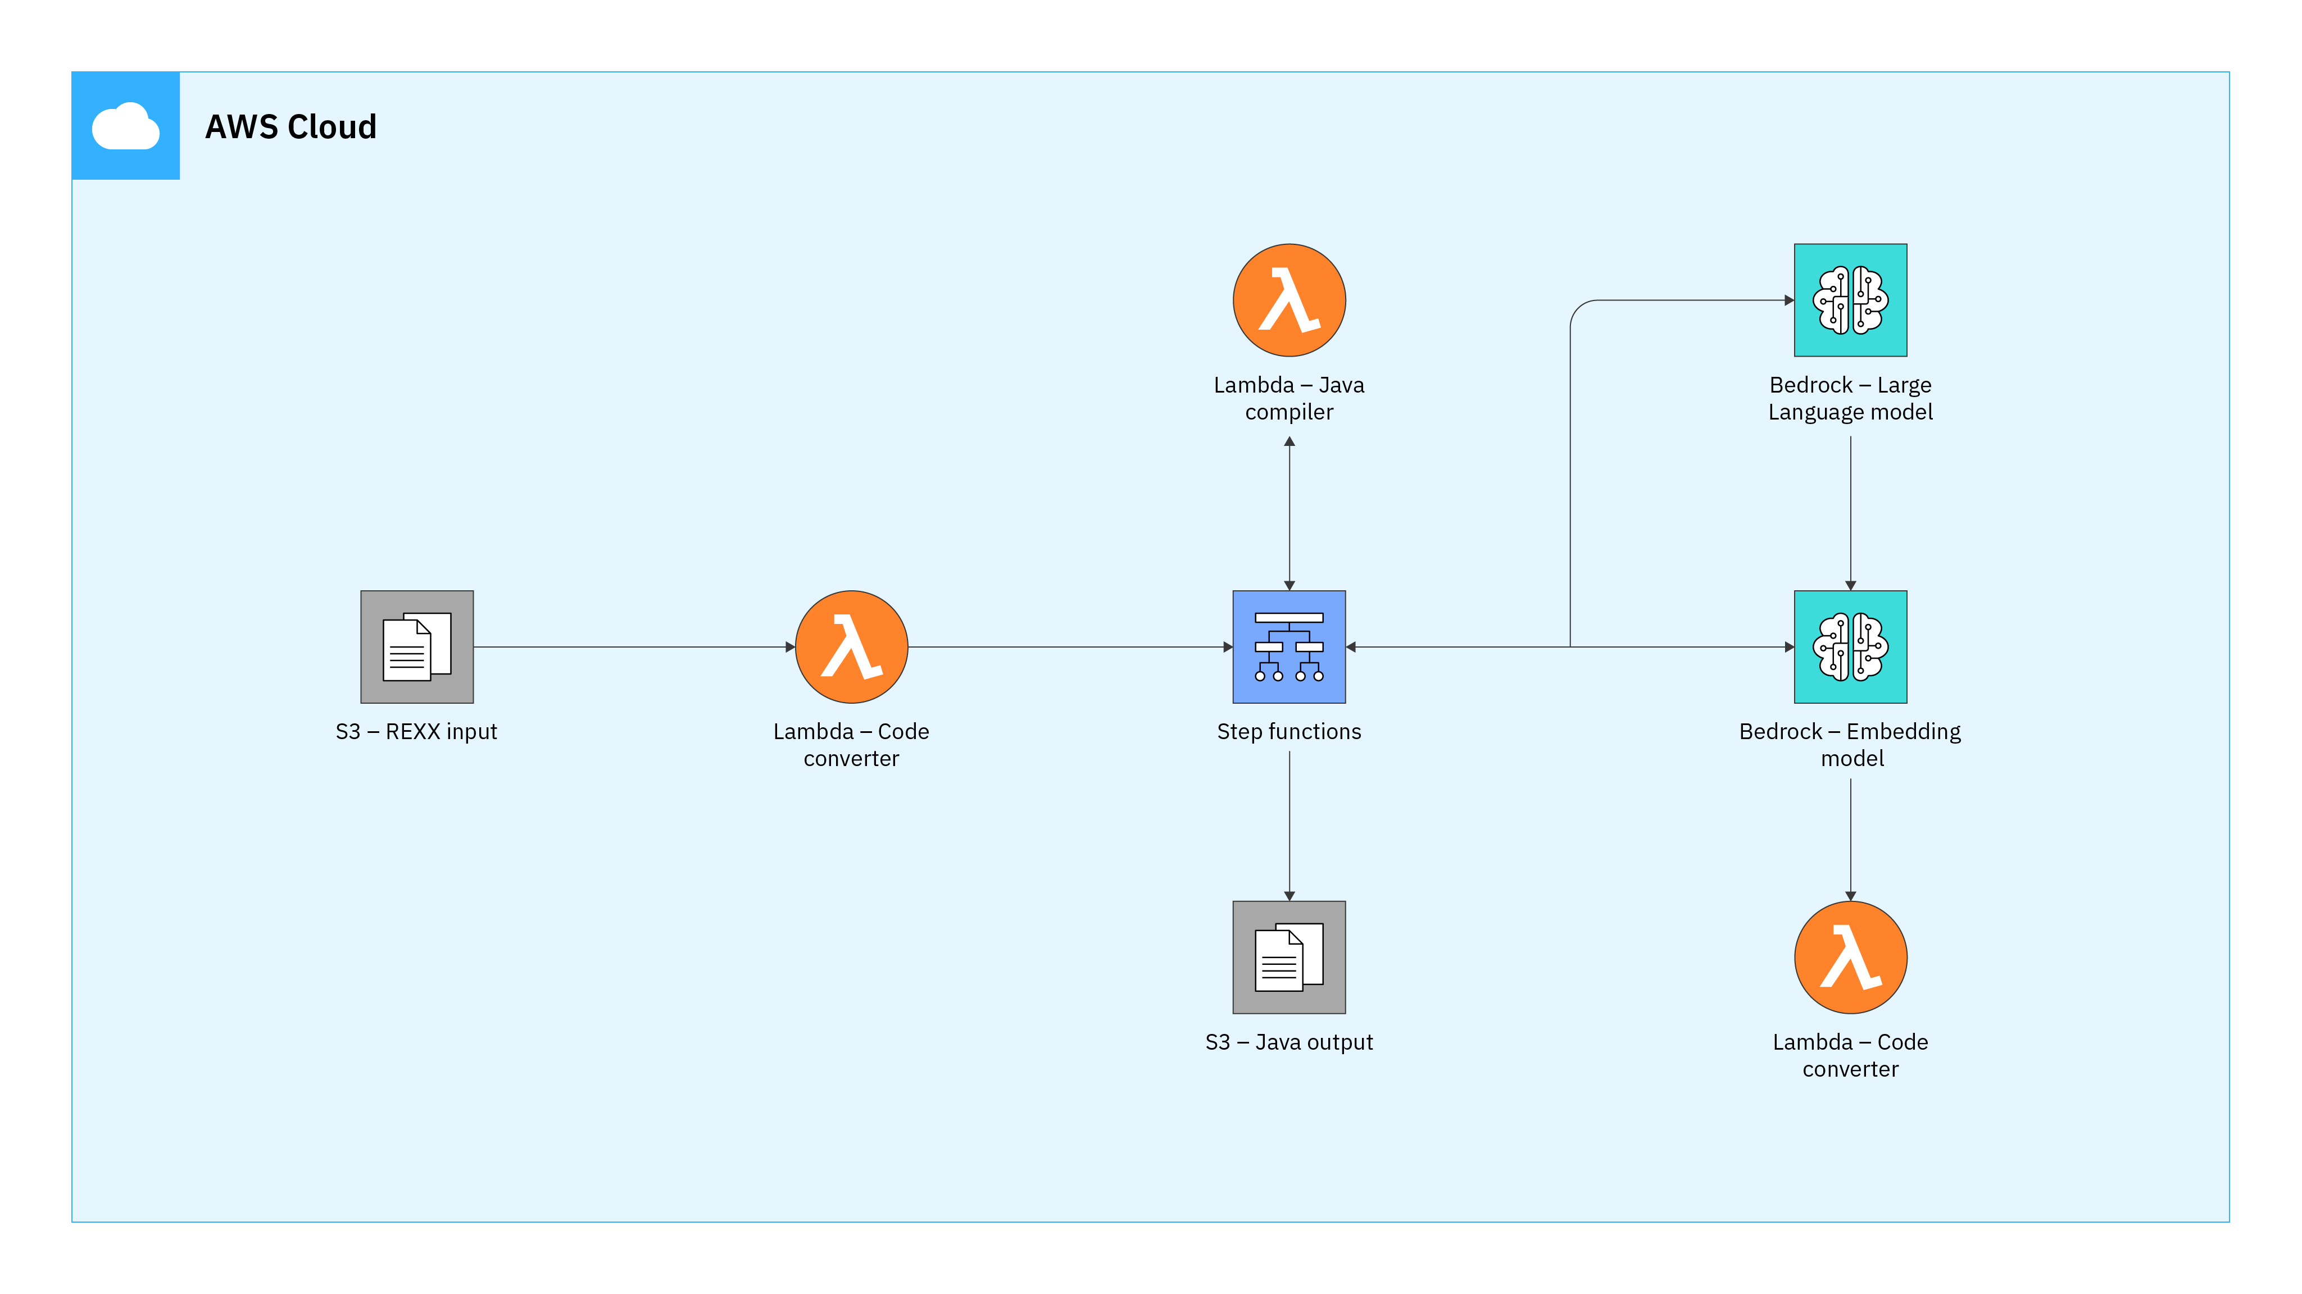Click the Bedrock Large Language model brain icon
This screenshot has height=1294, width=2302.
[x=1851, y=300]
